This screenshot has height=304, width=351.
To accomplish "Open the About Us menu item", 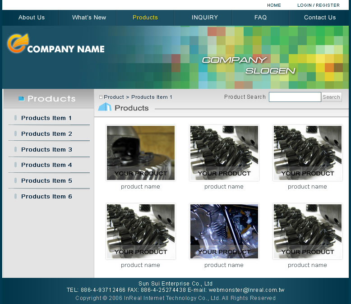I will click(32, 18).
